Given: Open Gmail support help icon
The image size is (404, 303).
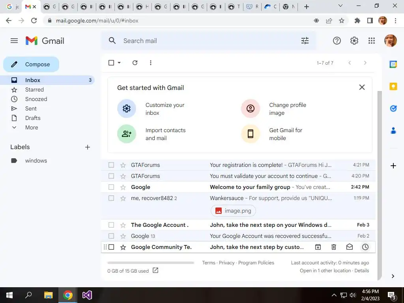Looking at the screenshot, I should pyautogui.click(x=337, y=41).
